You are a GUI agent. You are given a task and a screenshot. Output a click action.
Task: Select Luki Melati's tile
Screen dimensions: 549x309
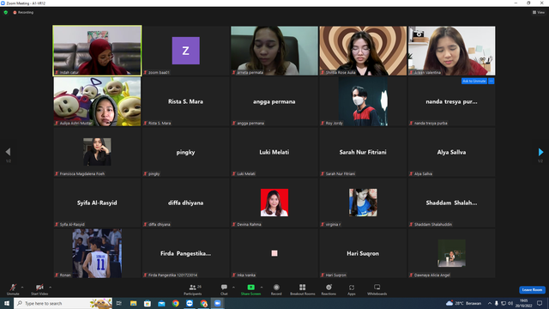(x=274, y=152)
